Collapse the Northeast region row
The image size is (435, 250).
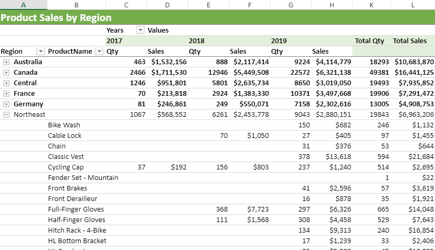click(x=6, y=115)
